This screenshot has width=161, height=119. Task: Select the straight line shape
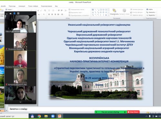[x=96, y=10]
